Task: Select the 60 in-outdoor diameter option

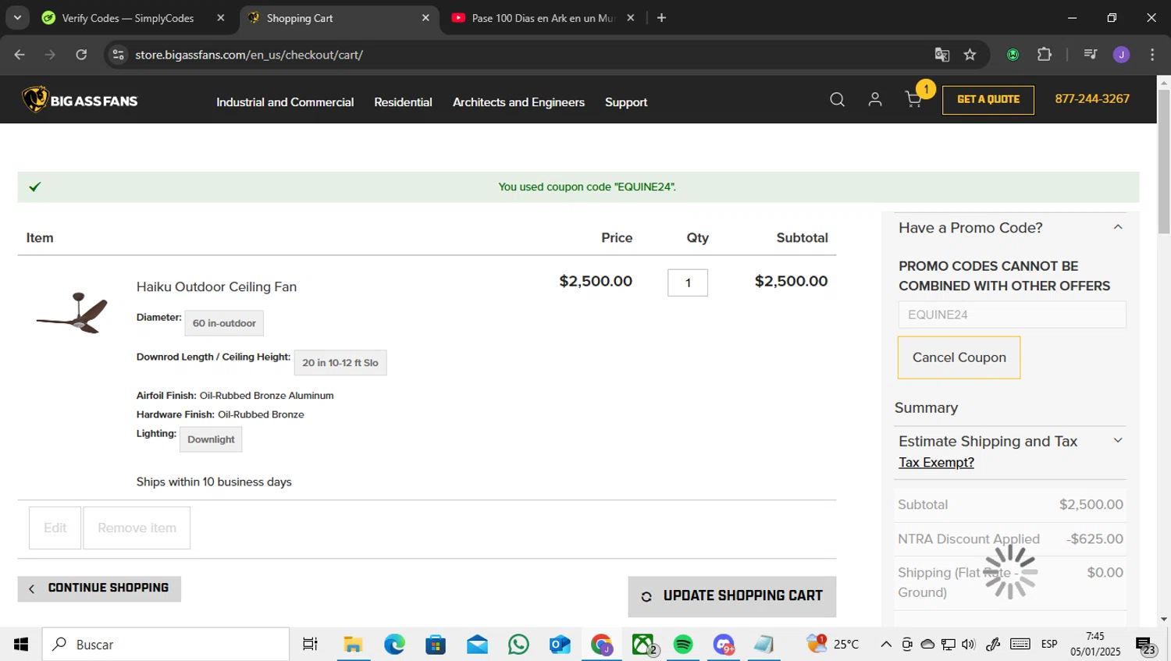Action: point(224,323)
